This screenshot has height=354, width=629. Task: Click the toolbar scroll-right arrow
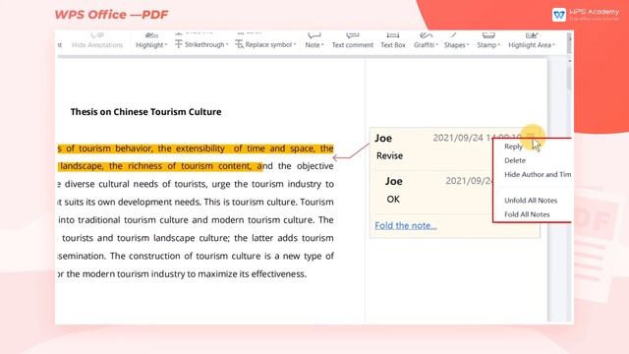point(569,39)
